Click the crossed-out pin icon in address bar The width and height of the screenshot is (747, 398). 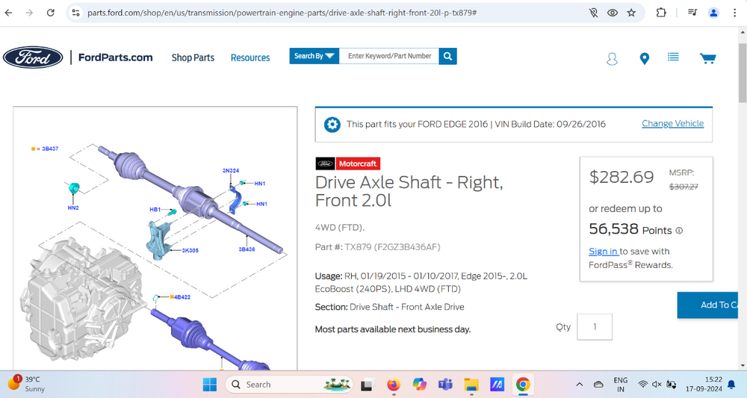pos(593,13)
